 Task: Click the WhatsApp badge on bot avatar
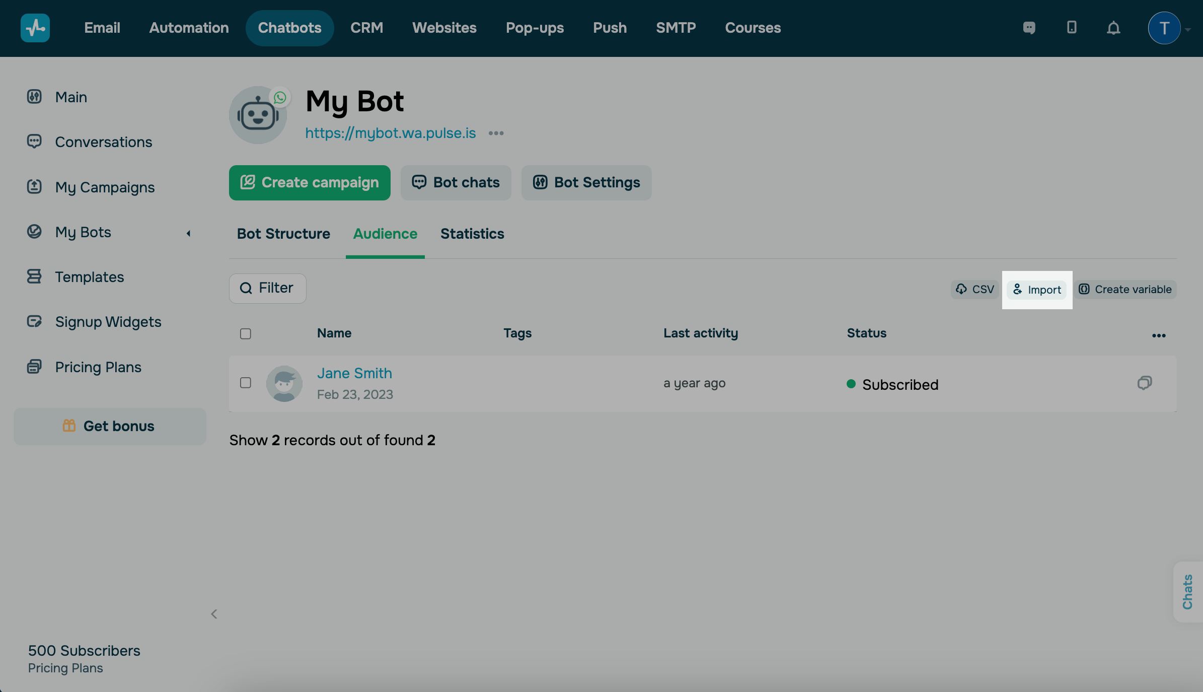tap(280, 97)
